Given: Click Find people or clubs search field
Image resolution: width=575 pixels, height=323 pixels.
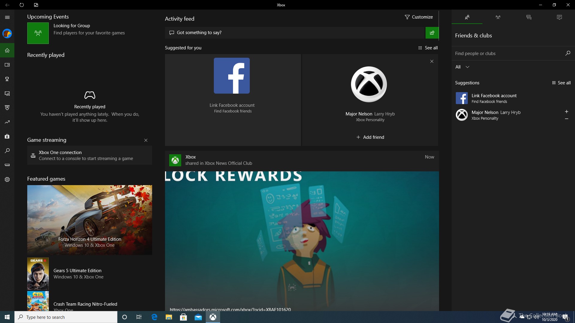Looking at the screenshot, I should pyautogui.click(x=508, y=54).
